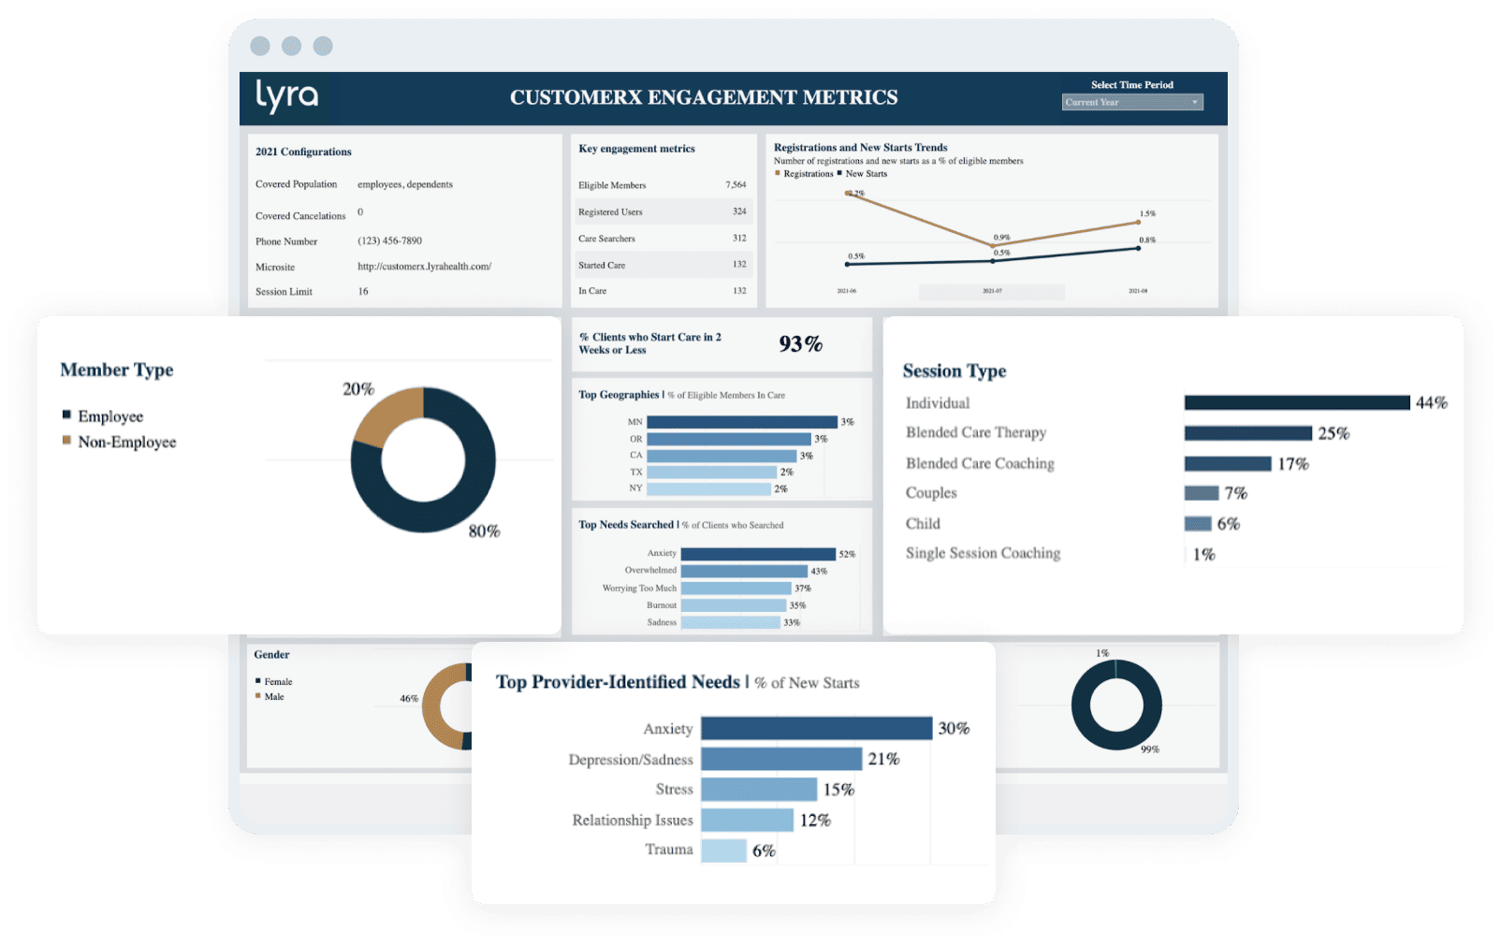
Task: Click the Single Session Coaching label
Action: pos(983,553)
